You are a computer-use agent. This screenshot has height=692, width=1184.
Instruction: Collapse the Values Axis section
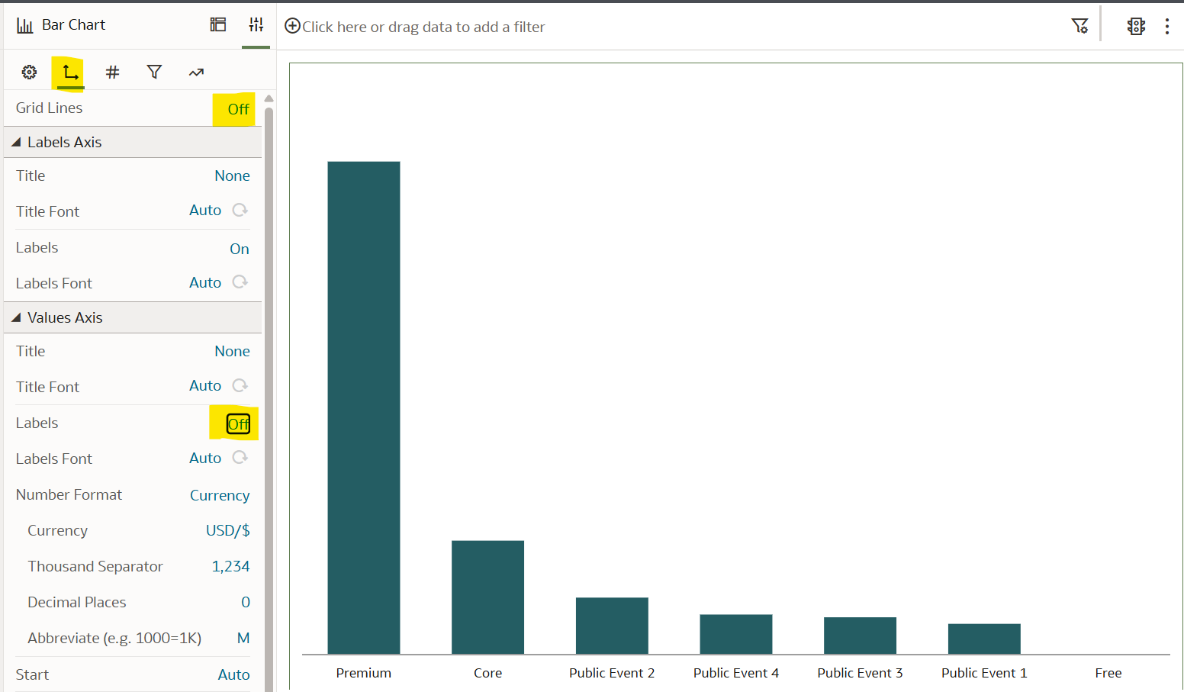(x=16, y=317)
